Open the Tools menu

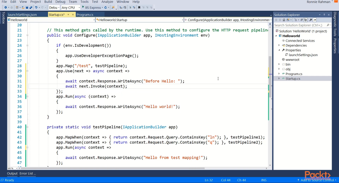point(84,2)
